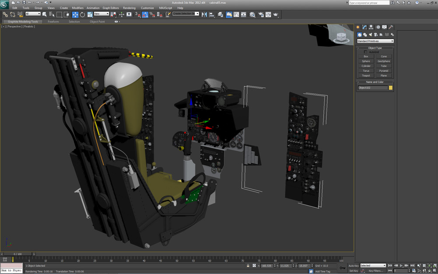Select the Lights category icon
The image size is (438, 274).
point(371,35)
